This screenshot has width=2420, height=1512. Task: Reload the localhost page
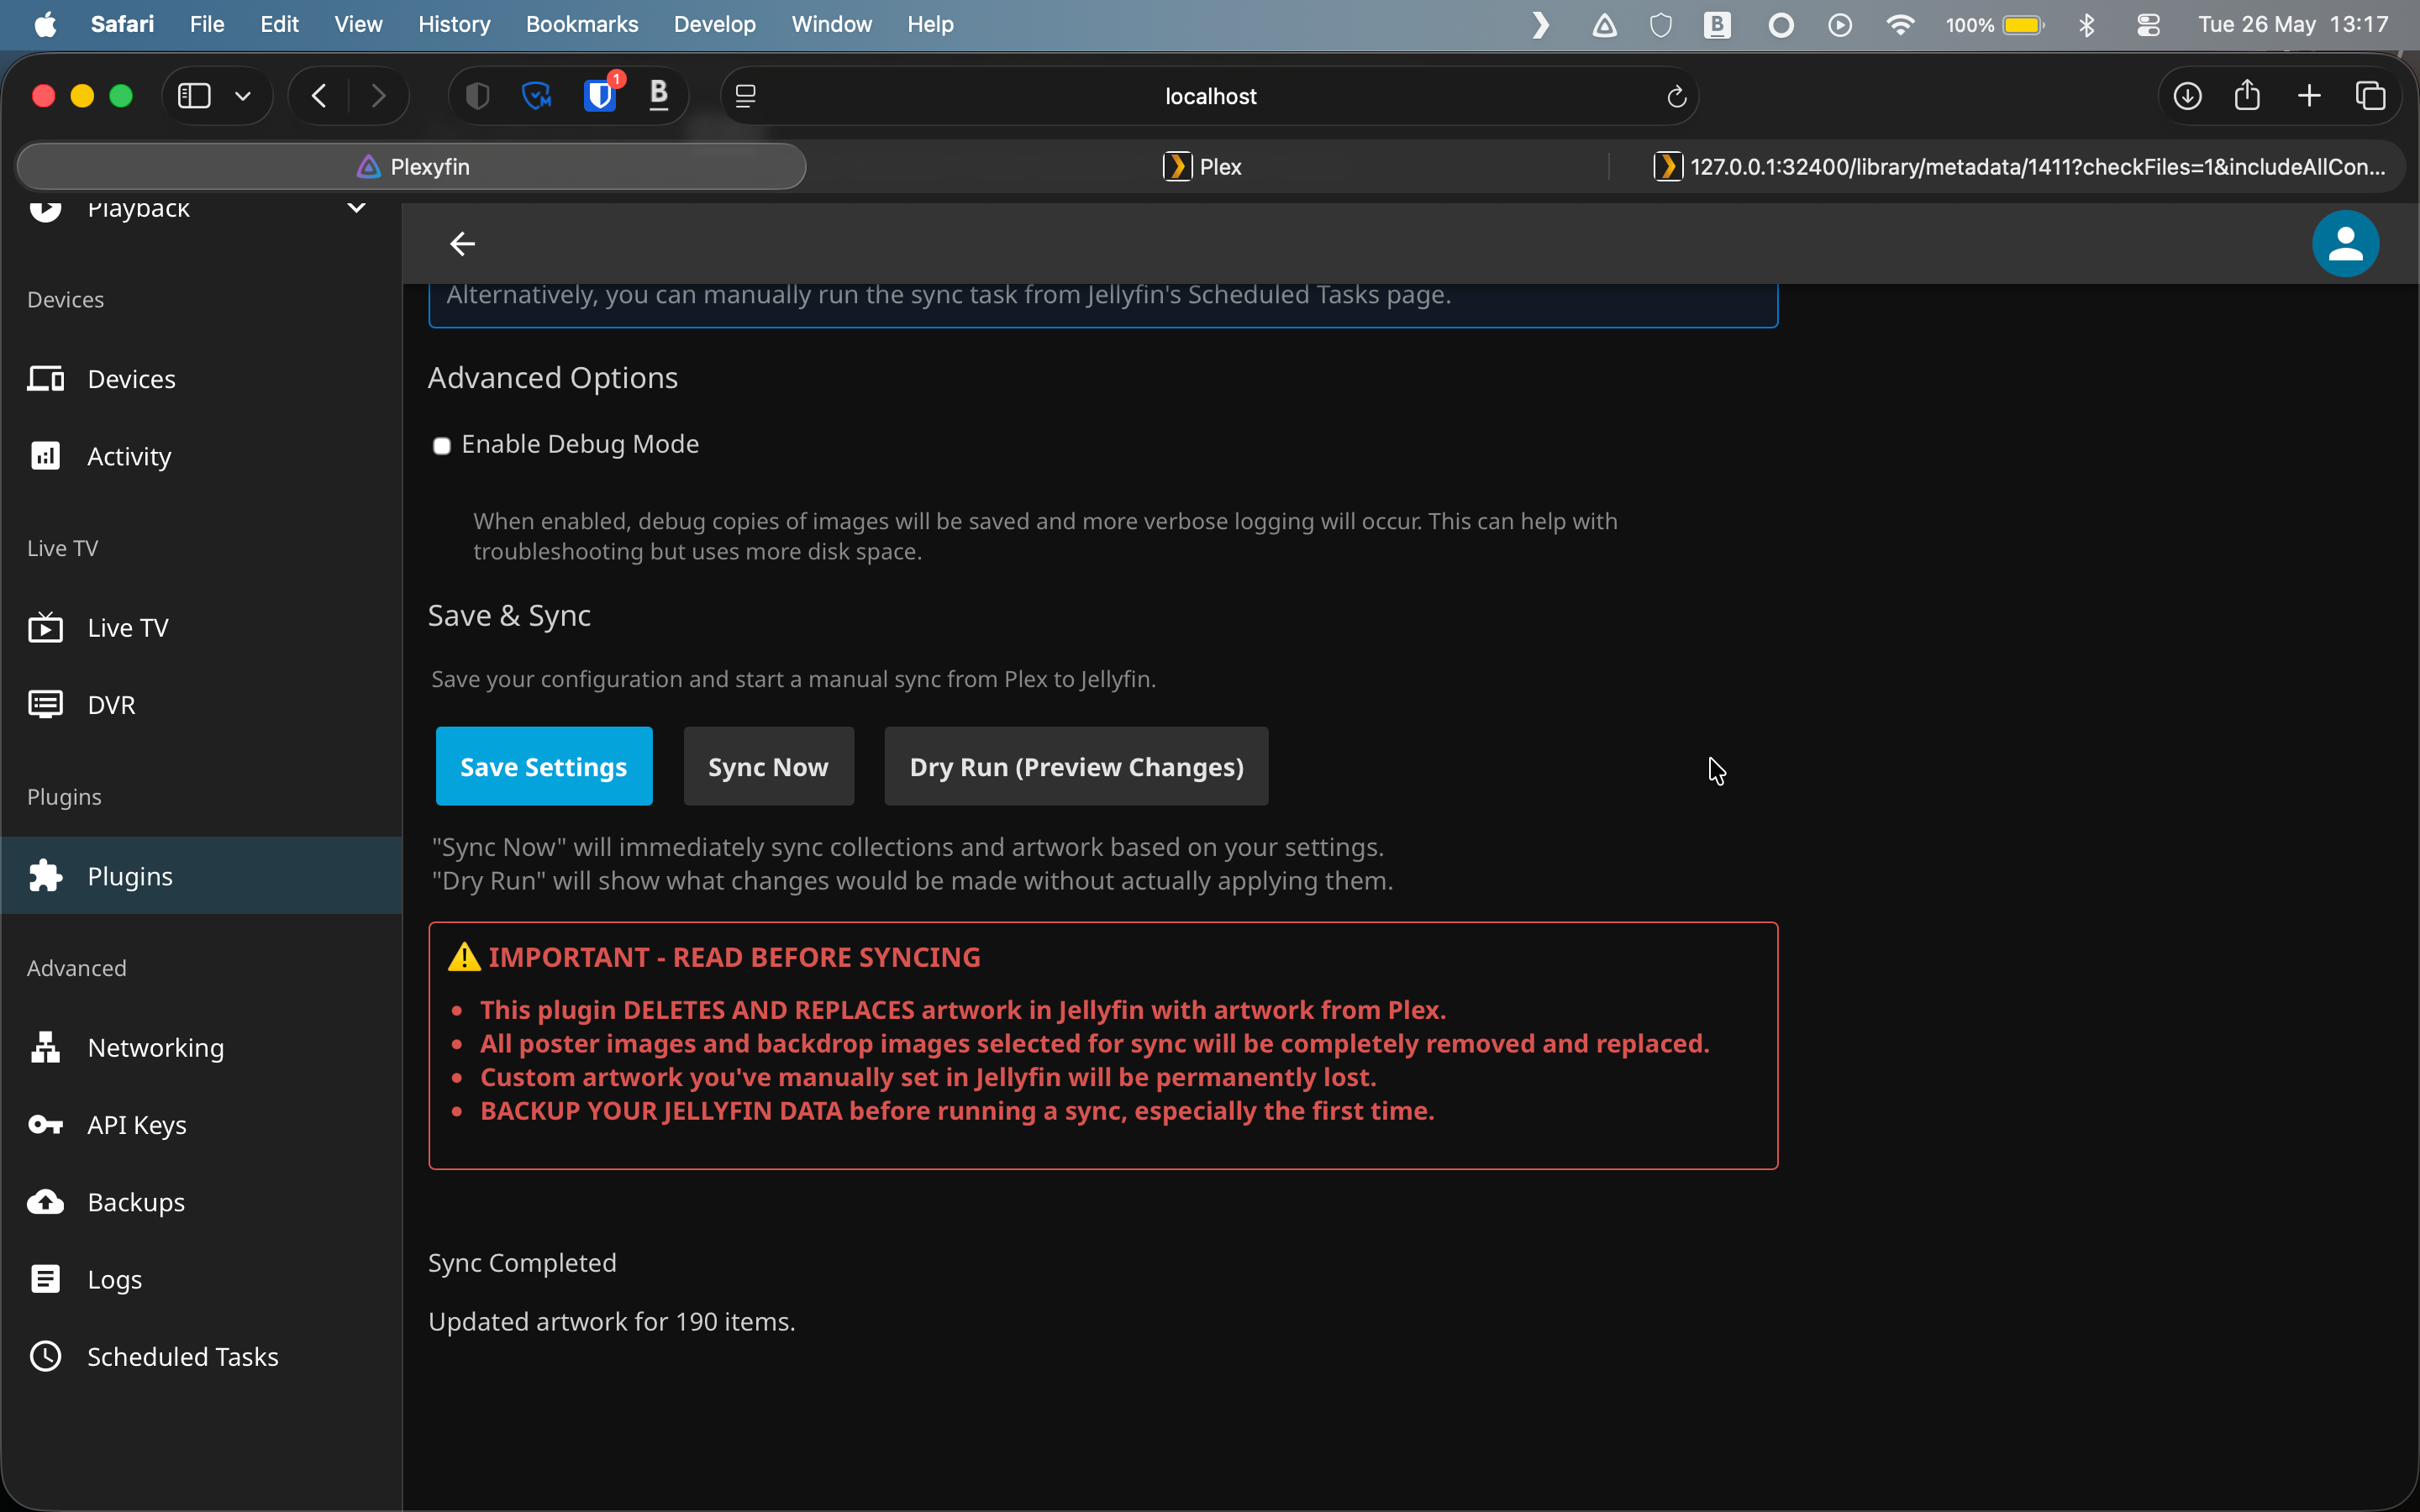pos(1676,96)
